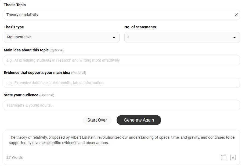Click the Thesis type label

(14, 27)
